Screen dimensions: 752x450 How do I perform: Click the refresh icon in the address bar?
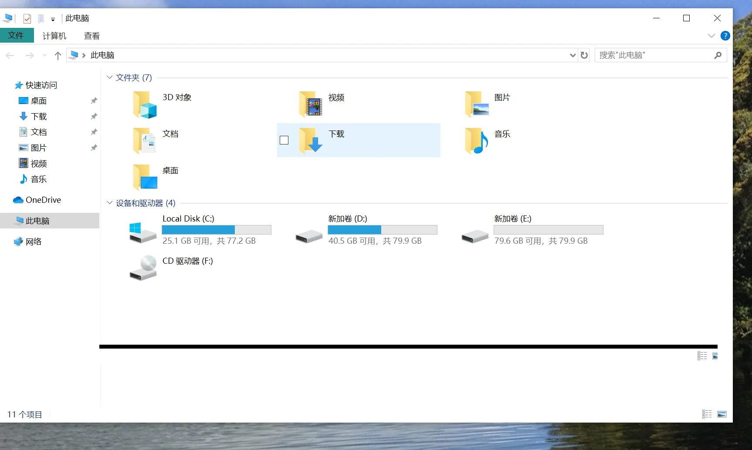[x=584, y=55]
